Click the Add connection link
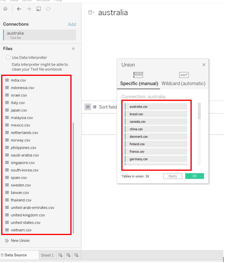 point(72,24)
